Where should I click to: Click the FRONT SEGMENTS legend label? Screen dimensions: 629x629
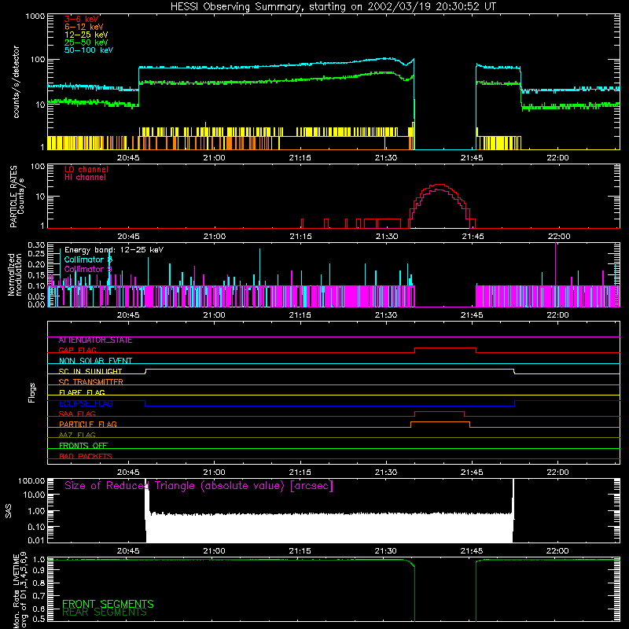pyautogui.click(x=108, y=604)
